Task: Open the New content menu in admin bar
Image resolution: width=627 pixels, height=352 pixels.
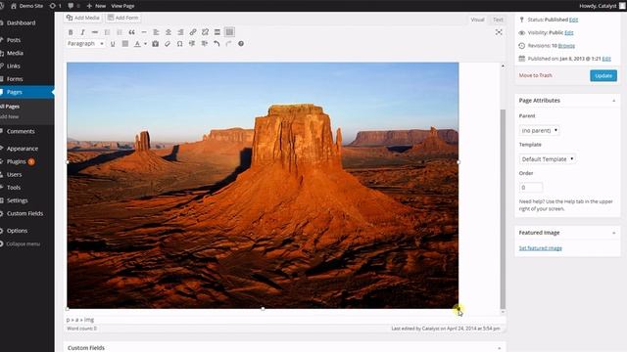Action: [x=96, y=6]
